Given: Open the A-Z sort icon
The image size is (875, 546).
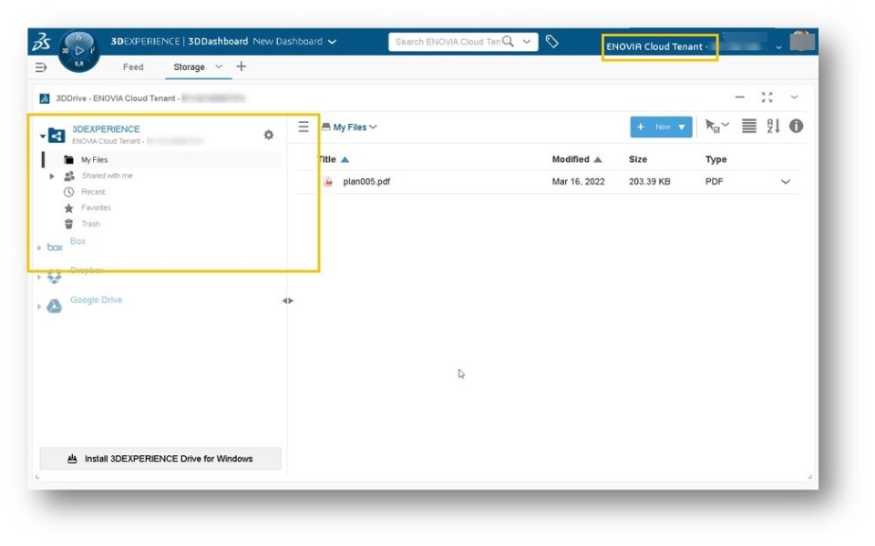Looking at the screenshot, I should 773,126.
